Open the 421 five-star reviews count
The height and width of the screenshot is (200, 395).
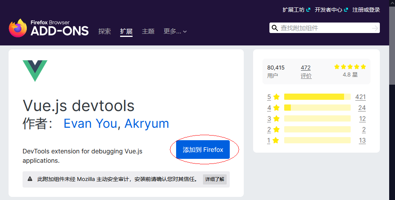tap(360, 97)
